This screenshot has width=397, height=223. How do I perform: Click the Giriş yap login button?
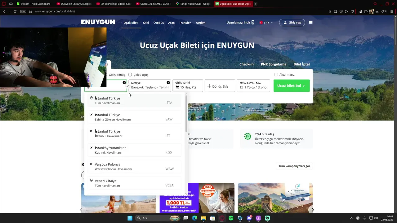[292, 23]
